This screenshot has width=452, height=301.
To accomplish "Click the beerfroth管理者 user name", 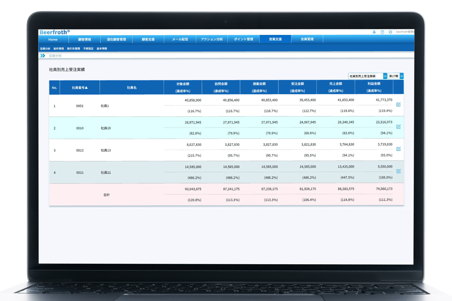I will (x=405, y=32).
